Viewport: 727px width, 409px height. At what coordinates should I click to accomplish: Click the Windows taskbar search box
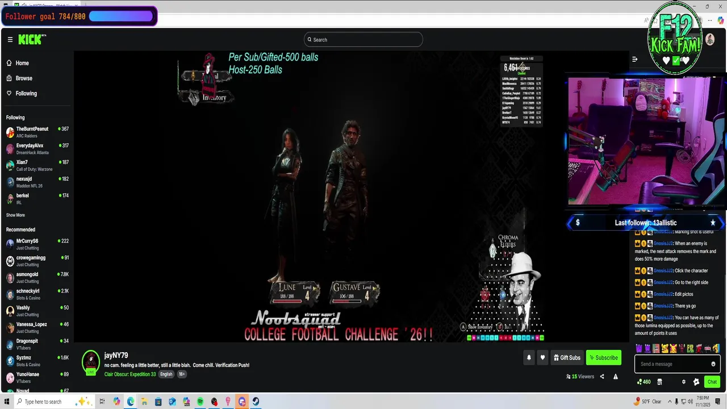(x=54, y=402)
